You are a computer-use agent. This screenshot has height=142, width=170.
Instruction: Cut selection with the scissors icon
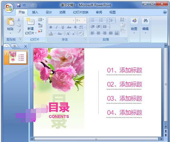(x=19, y=20)
